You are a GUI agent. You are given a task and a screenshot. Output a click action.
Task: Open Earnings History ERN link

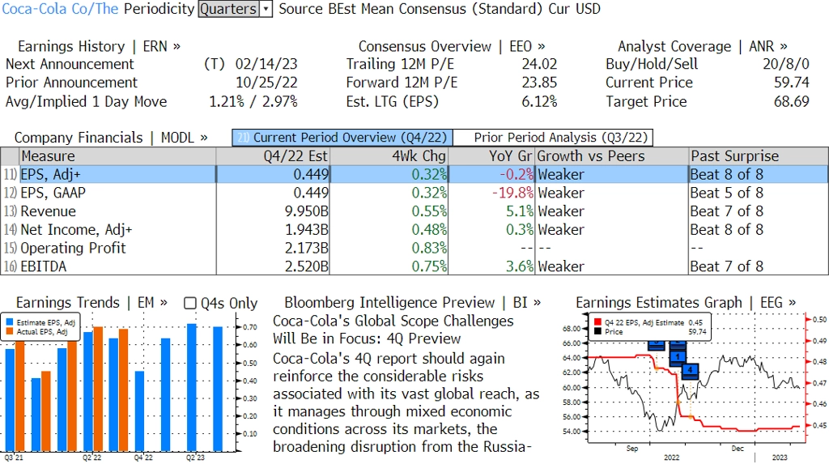tap(99, 46)
